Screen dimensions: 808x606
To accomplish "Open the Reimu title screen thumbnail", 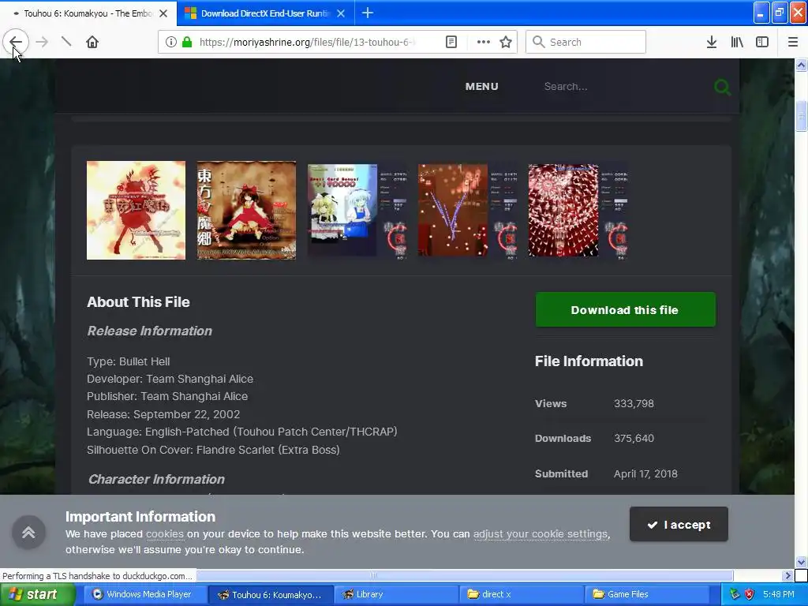I will point(246,210).
